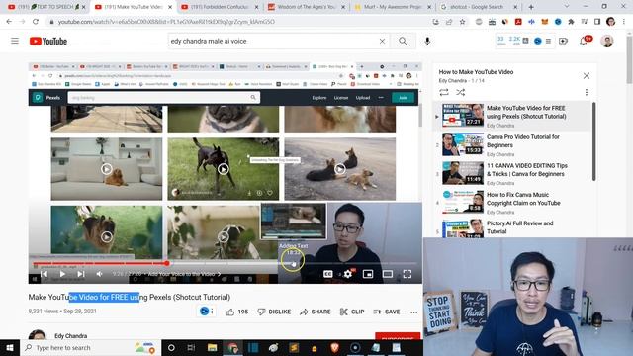This screenshot has width=633, height=356.
Task: Select 'Pictory.AI Full Review and Tutorial'
Action: (511, 228)
